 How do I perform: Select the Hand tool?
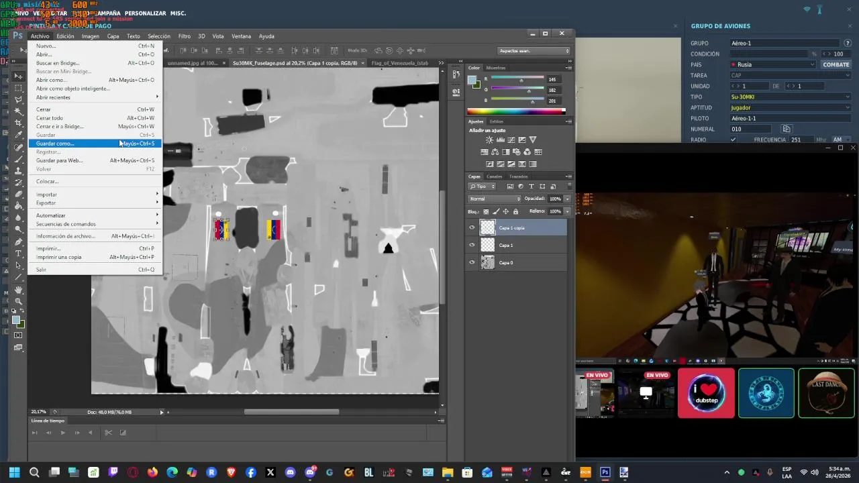pyautogui.click(x=19, y=288)
